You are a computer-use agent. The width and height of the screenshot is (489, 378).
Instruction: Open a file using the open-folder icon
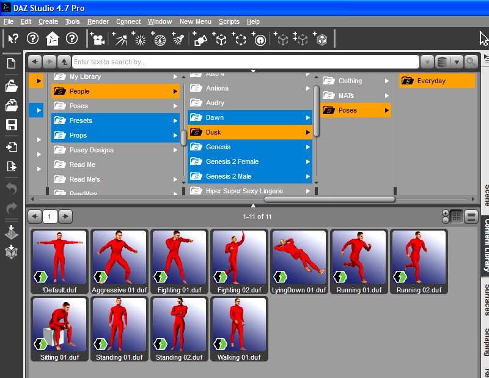pyautogui.click(x=12, y=86)
